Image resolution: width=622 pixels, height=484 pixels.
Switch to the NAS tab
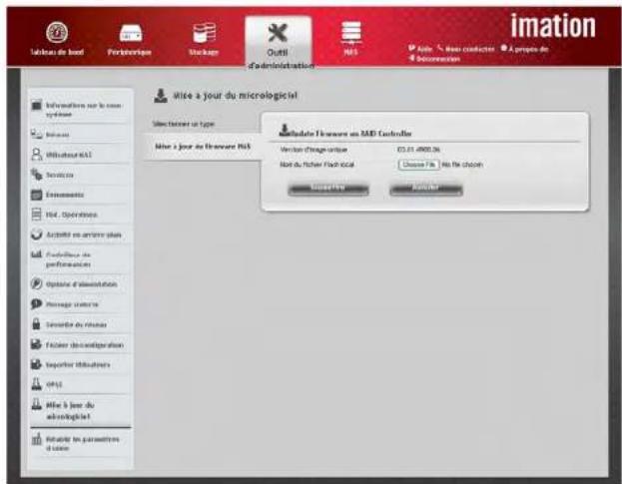(351, 38)
